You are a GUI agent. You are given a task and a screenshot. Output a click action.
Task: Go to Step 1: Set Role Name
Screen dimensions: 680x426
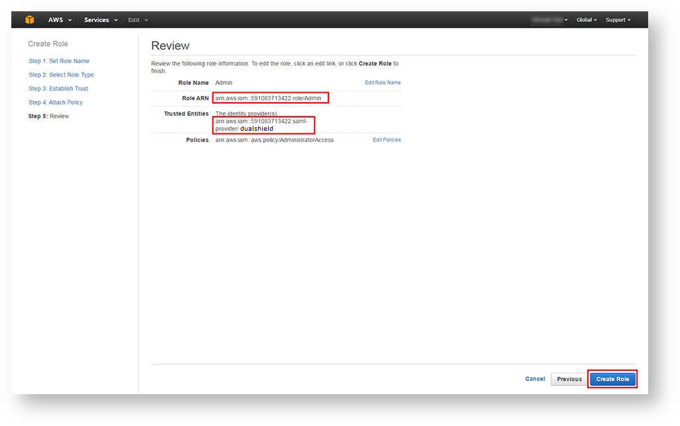pos(59,61)
